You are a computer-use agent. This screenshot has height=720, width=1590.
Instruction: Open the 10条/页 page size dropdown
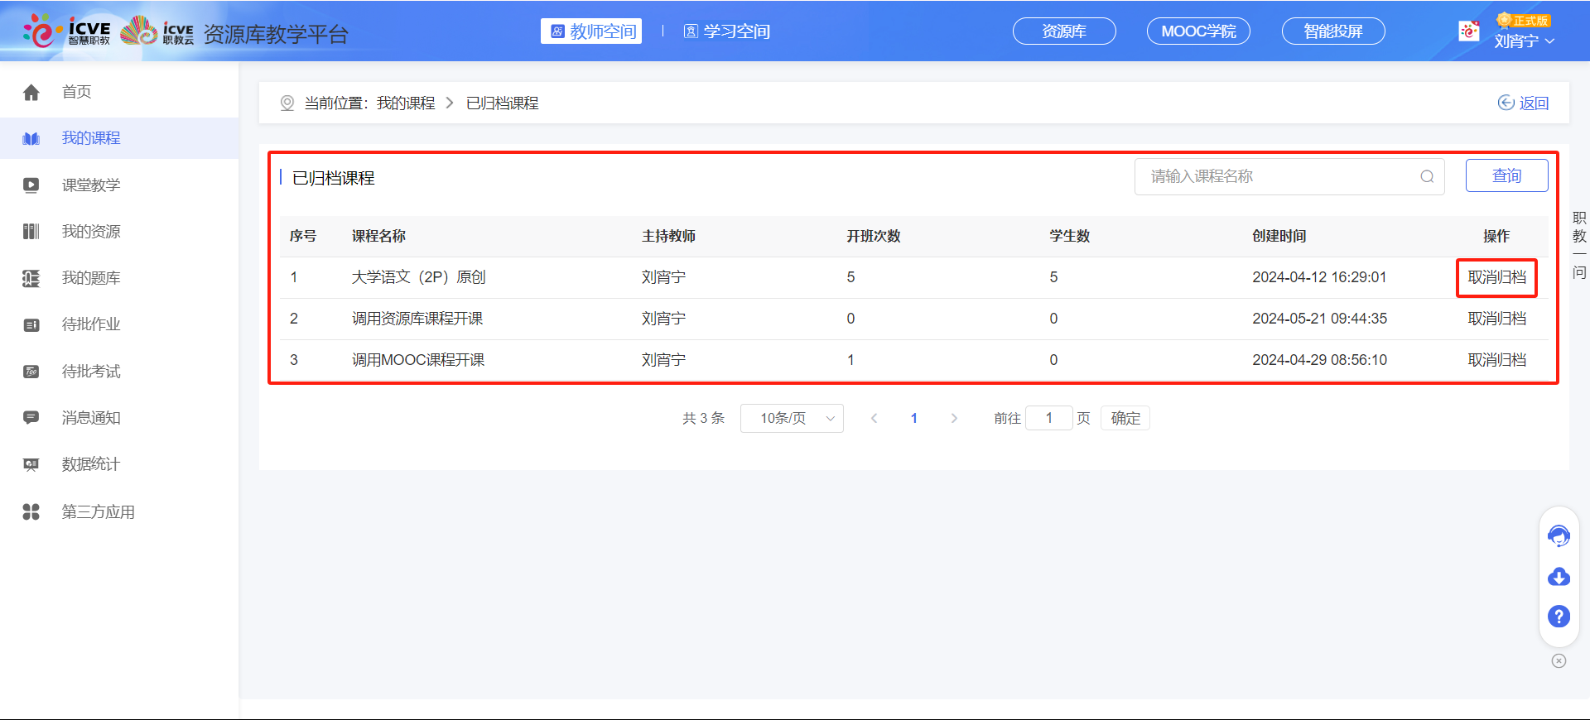[792, 418]
